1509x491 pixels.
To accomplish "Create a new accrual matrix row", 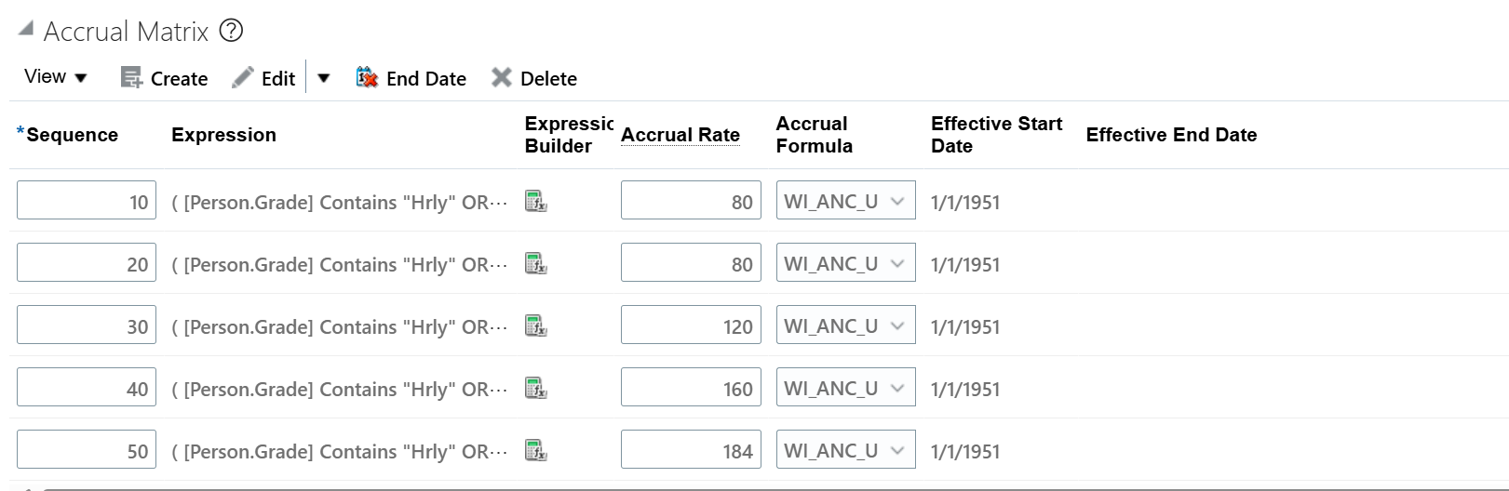I will pyautogui.click(x=165, y=78).
